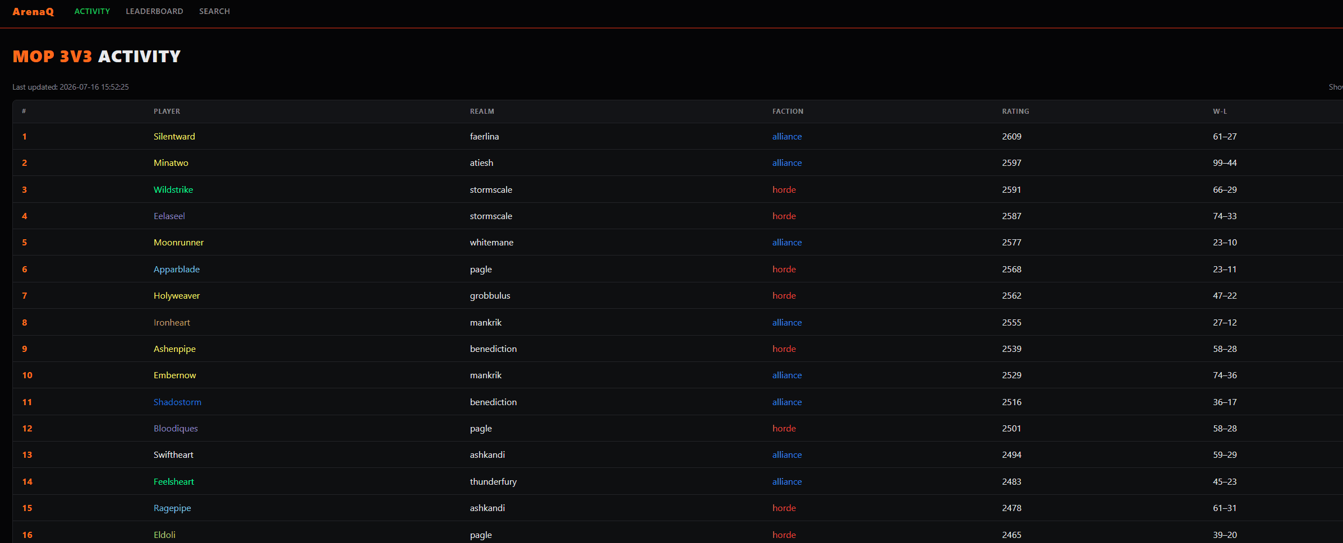Image resolution: width=1343 pixels, height=543 pixels.
Task: Open player Minatwo's profile
Action: (171, 163)
